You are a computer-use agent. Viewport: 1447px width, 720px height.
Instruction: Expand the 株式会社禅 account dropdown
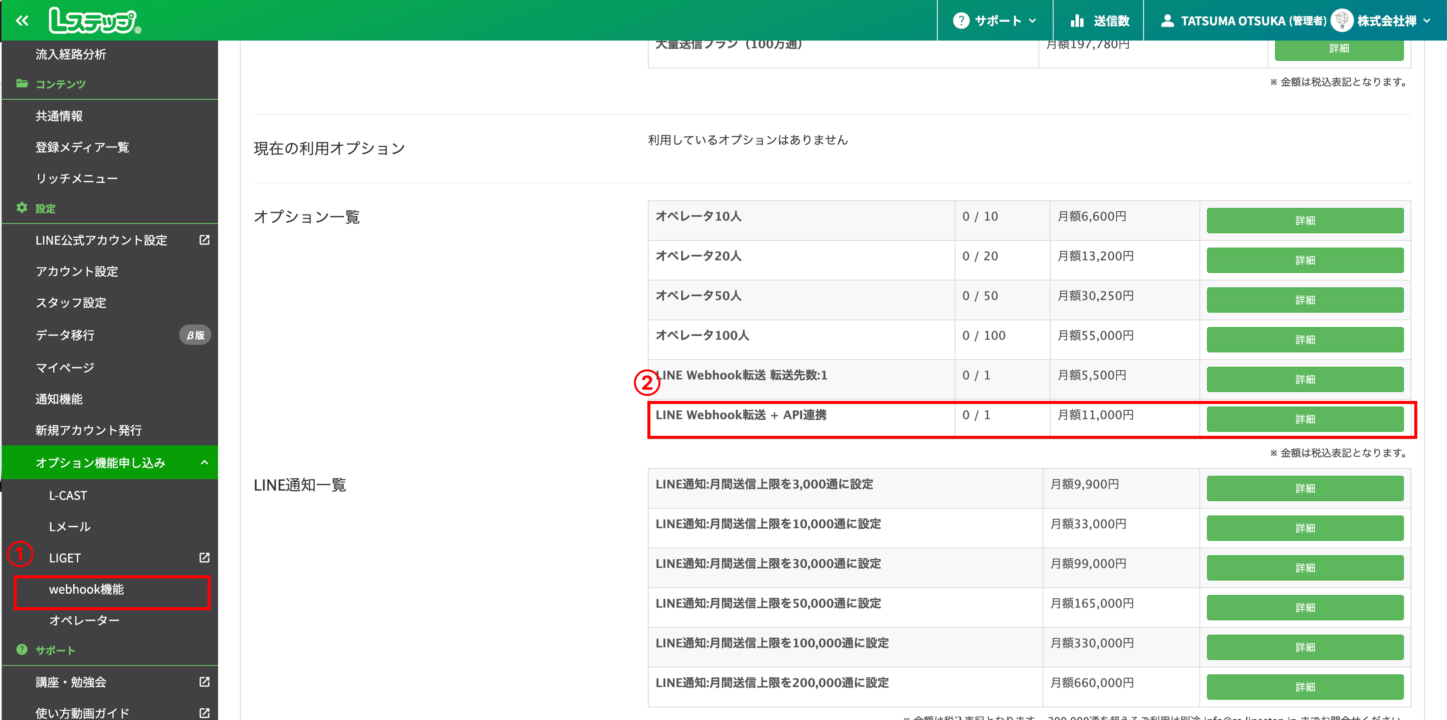1427,21
